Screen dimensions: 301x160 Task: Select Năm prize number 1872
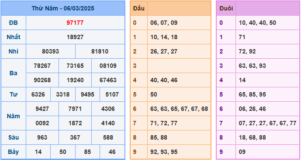tap(75, 123)
